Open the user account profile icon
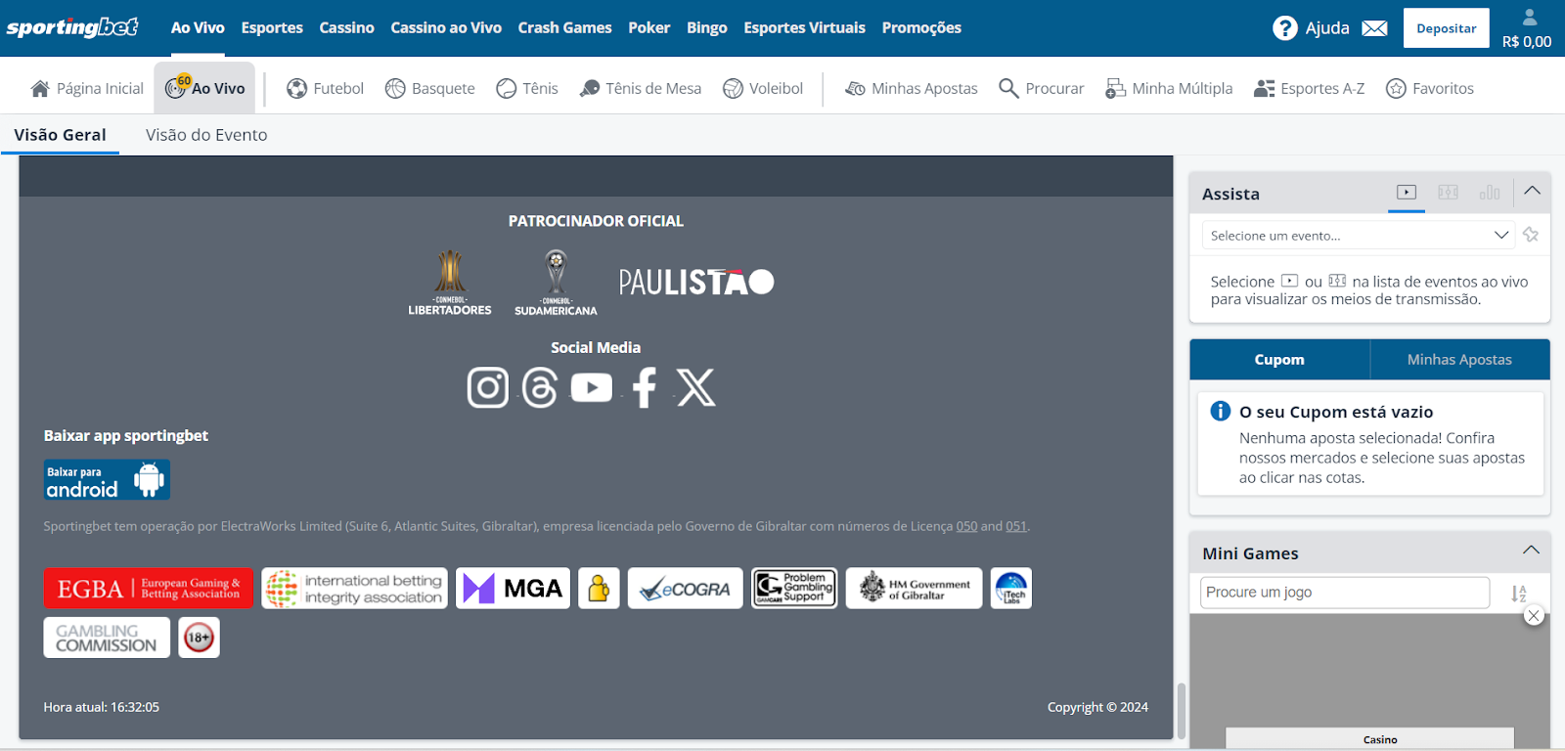Viewport: 1565px width, 751px height. [1530, 17]
